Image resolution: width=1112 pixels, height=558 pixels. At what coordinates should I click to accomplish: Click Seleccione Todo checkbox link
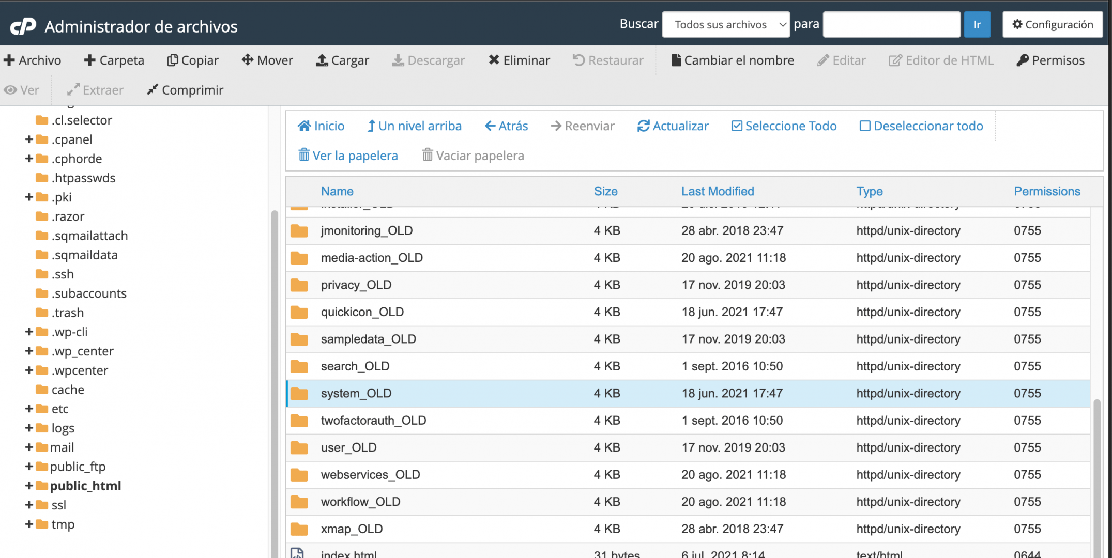pyautogui.click(x=784, y=126)
